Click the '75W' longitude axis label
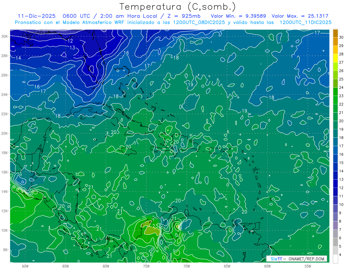349x270 pixels. (x=146, y=266)
